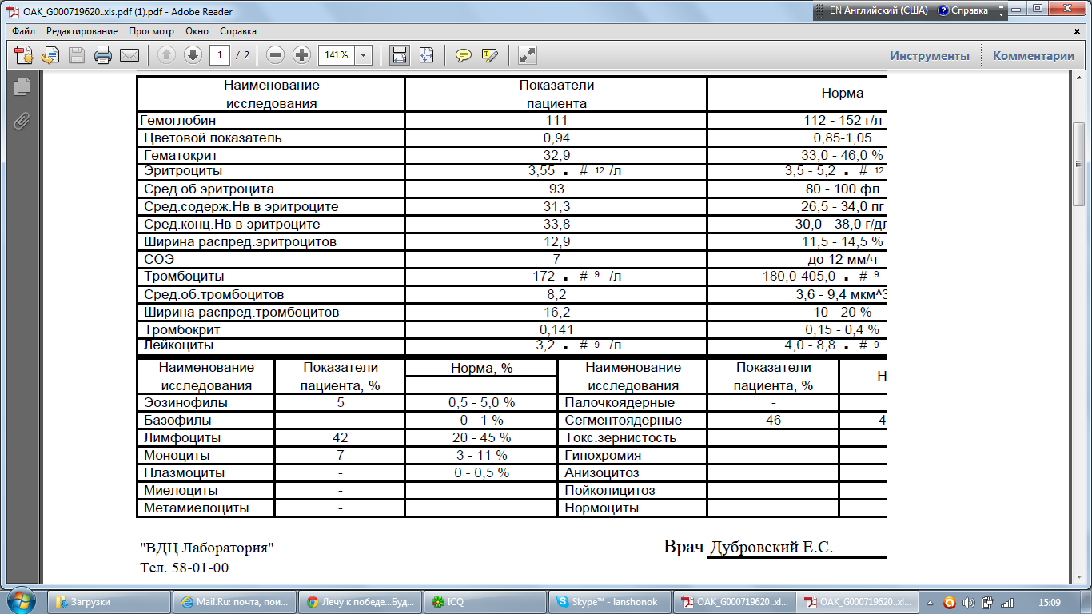The height and width of the screenshot is (614, 1092).
Task: Click the power plug tray icon
Action: tap(988, 602)
